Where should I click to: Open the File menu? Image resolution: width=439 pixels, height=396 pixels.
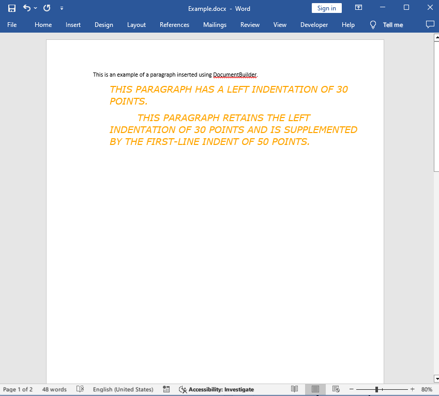click(x=12, y=25)
